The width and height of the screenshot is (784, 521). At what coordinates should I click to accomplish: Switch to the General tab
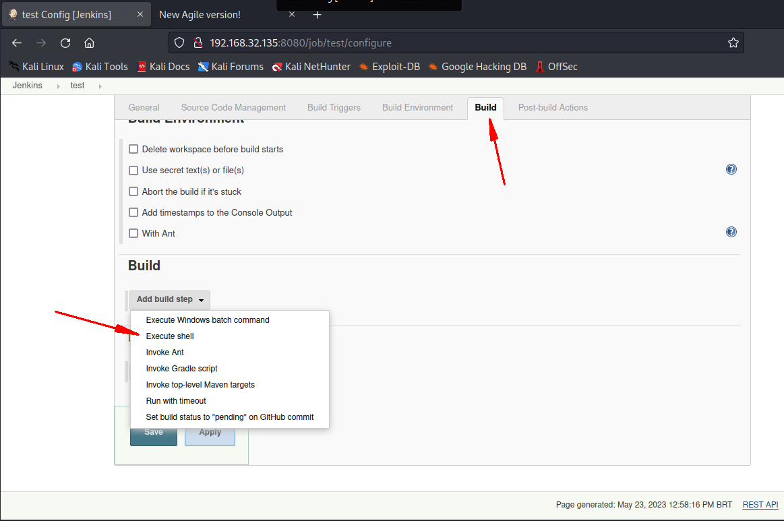tap(144, 107)
